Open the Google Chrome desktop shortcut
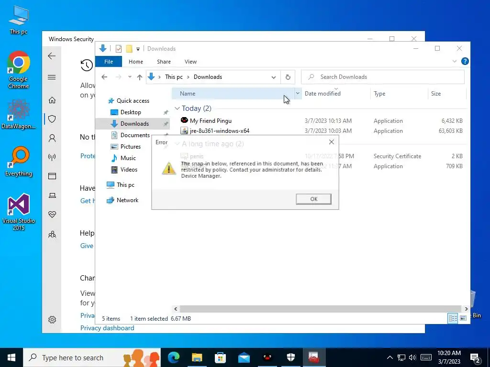This screenshot has width=490, height=367. pos(19,70)
